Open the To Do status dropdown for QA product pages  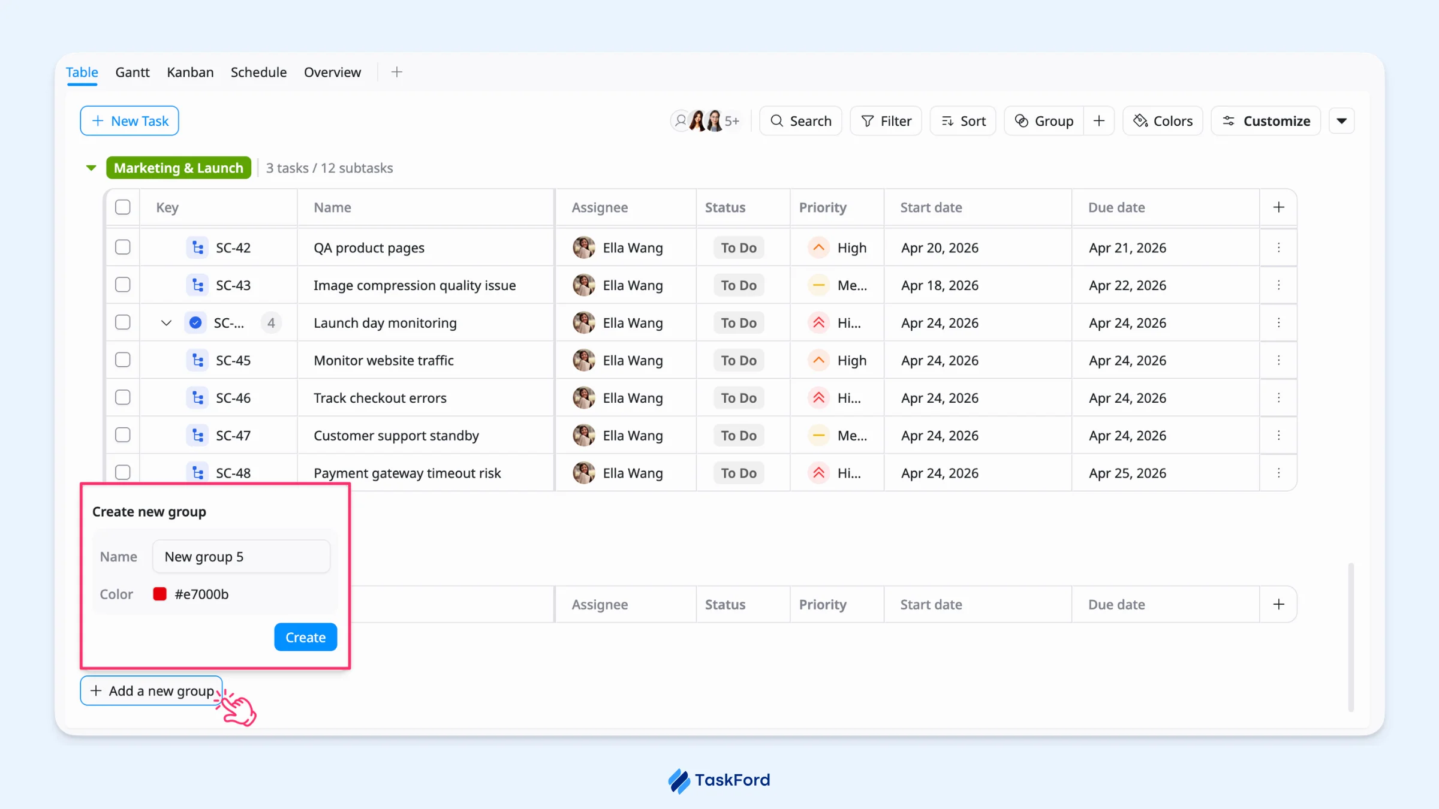coord(739,247)
